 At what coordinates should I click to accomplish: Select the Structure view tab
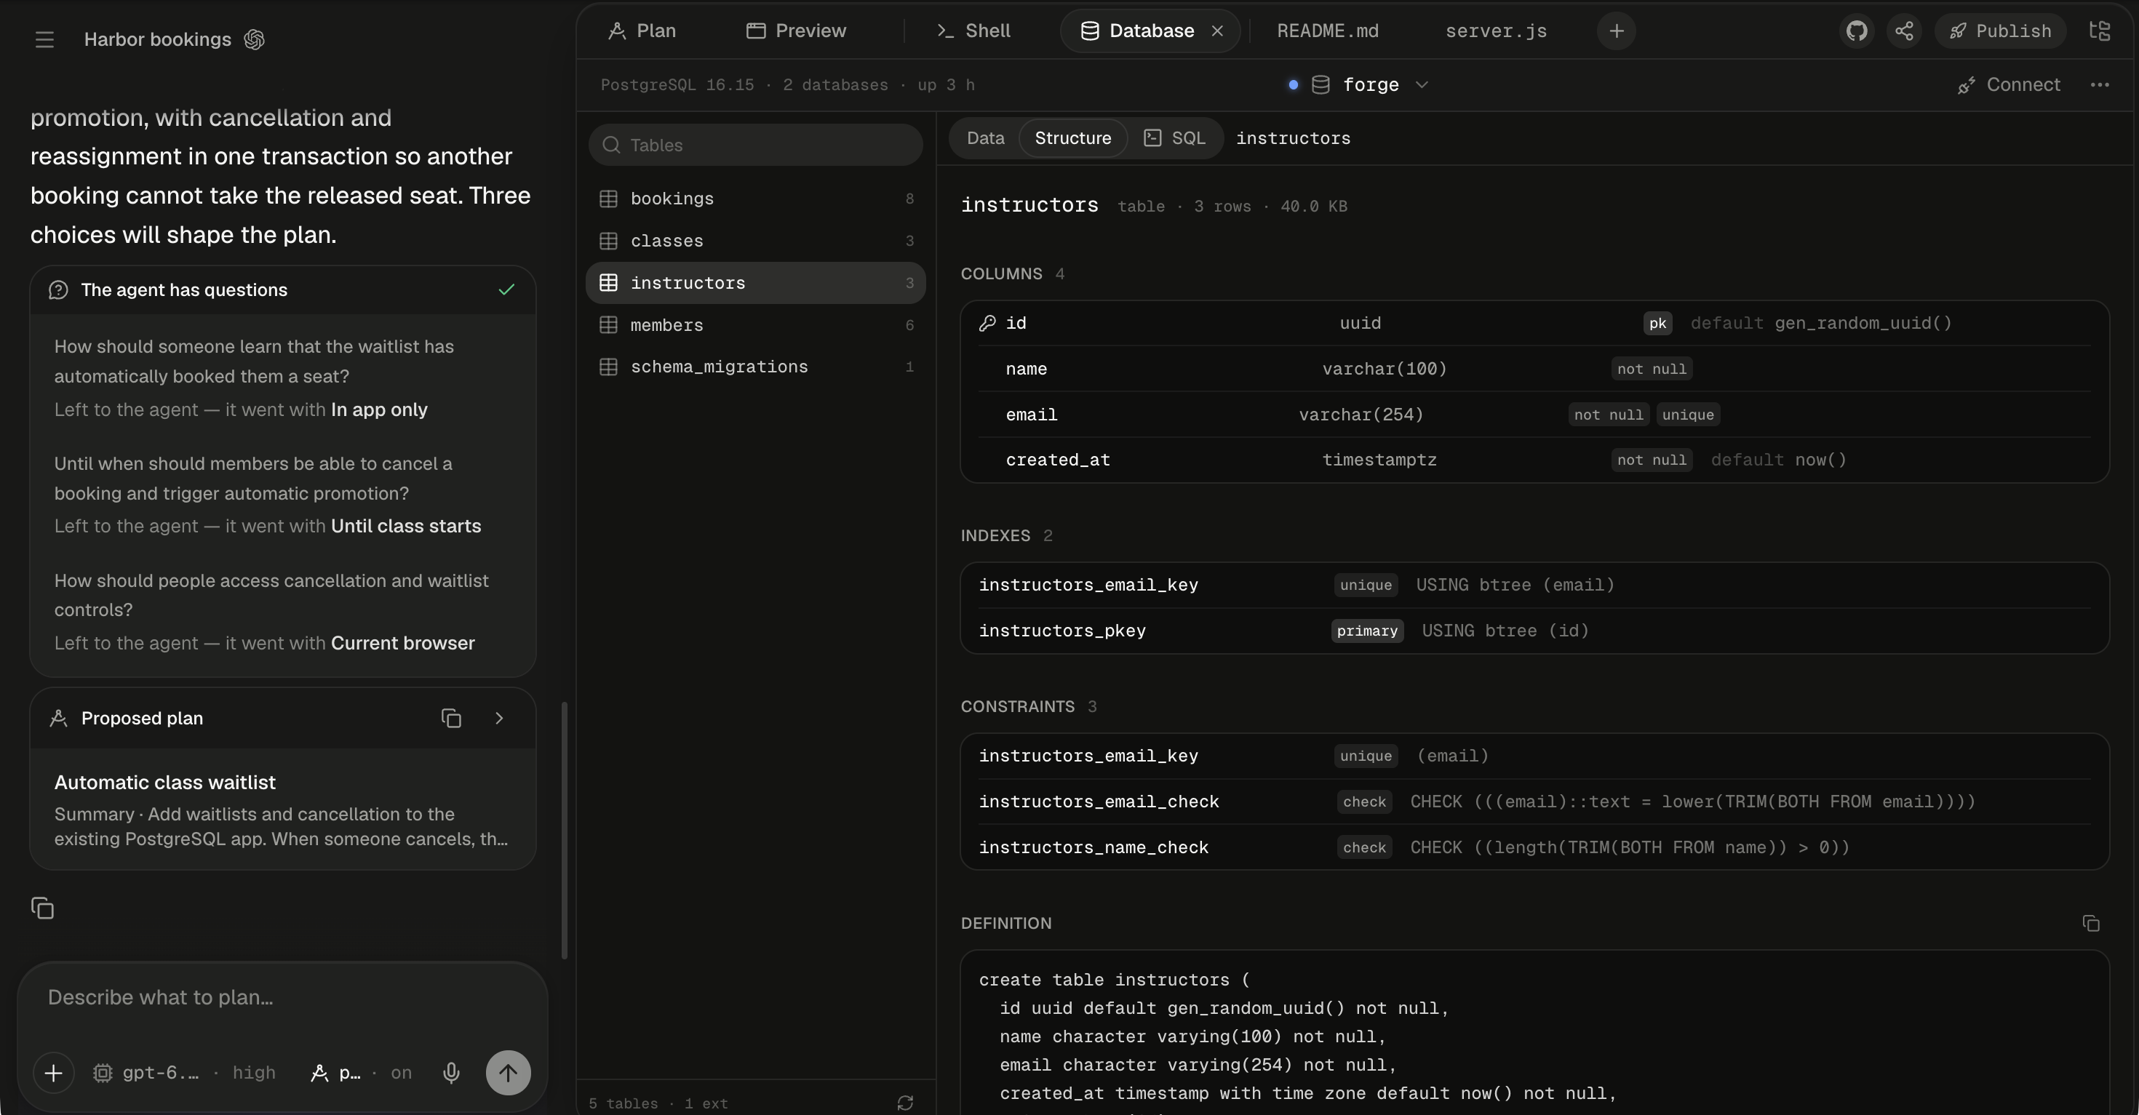[x=1073, y=137]
